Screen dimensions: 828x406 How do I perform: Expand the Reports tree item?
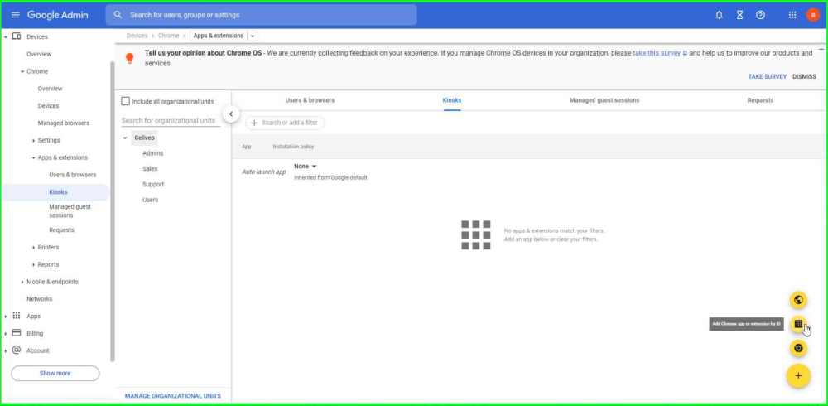[33, 265]
